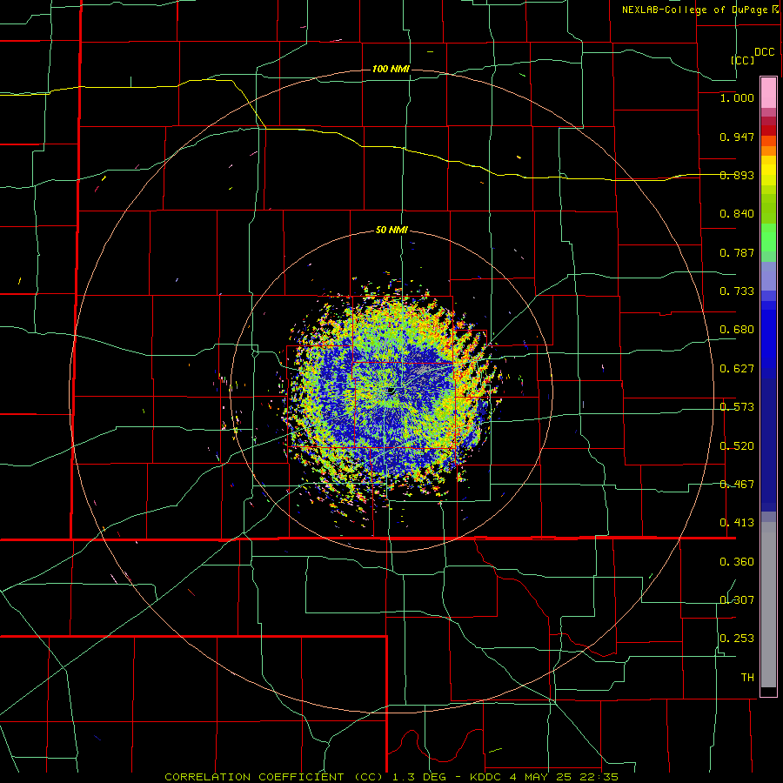Click CORRELATION COEFFICIENT (CC) in the caption
Image resolution: width=783 pixels, height=783 pixels.
click(275, 777)
